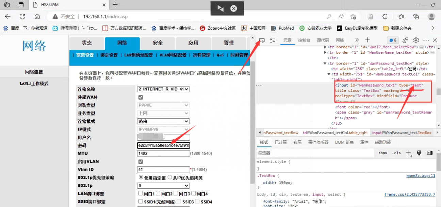Select the 从IP优先级拷贝 radio button

coord(170,177)
